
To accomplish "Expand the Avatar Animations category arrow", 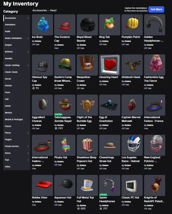I will click(28, 38).
